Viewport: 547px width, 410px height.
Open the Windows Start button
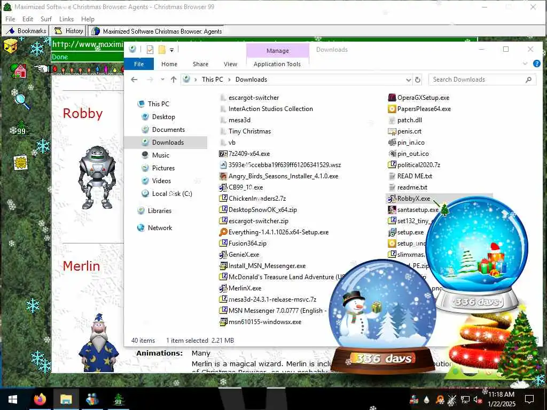pos(13,399)
